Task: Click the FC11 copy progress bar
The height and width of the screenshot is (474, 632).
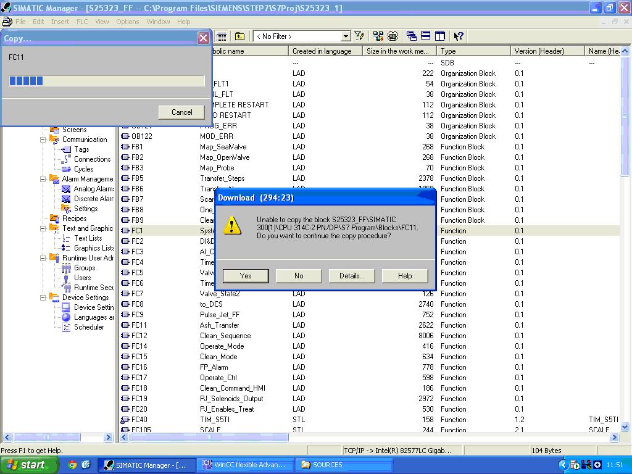Action: tap(107, 81)
